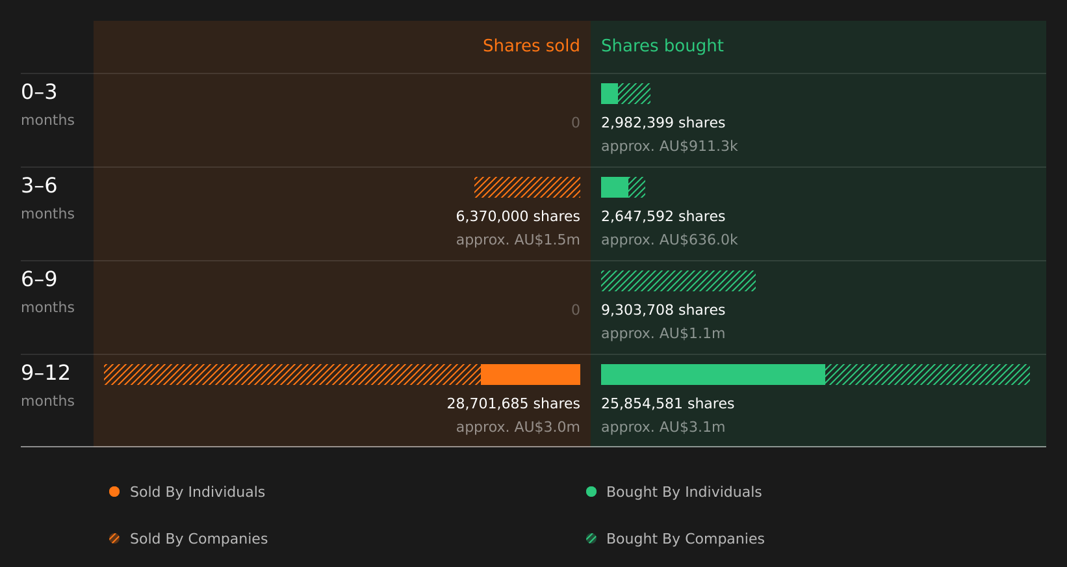The height and width of the screenshot is (567, 1067).
Task: Click the striped green bar in 6–9 months
Action: [678, 281]
